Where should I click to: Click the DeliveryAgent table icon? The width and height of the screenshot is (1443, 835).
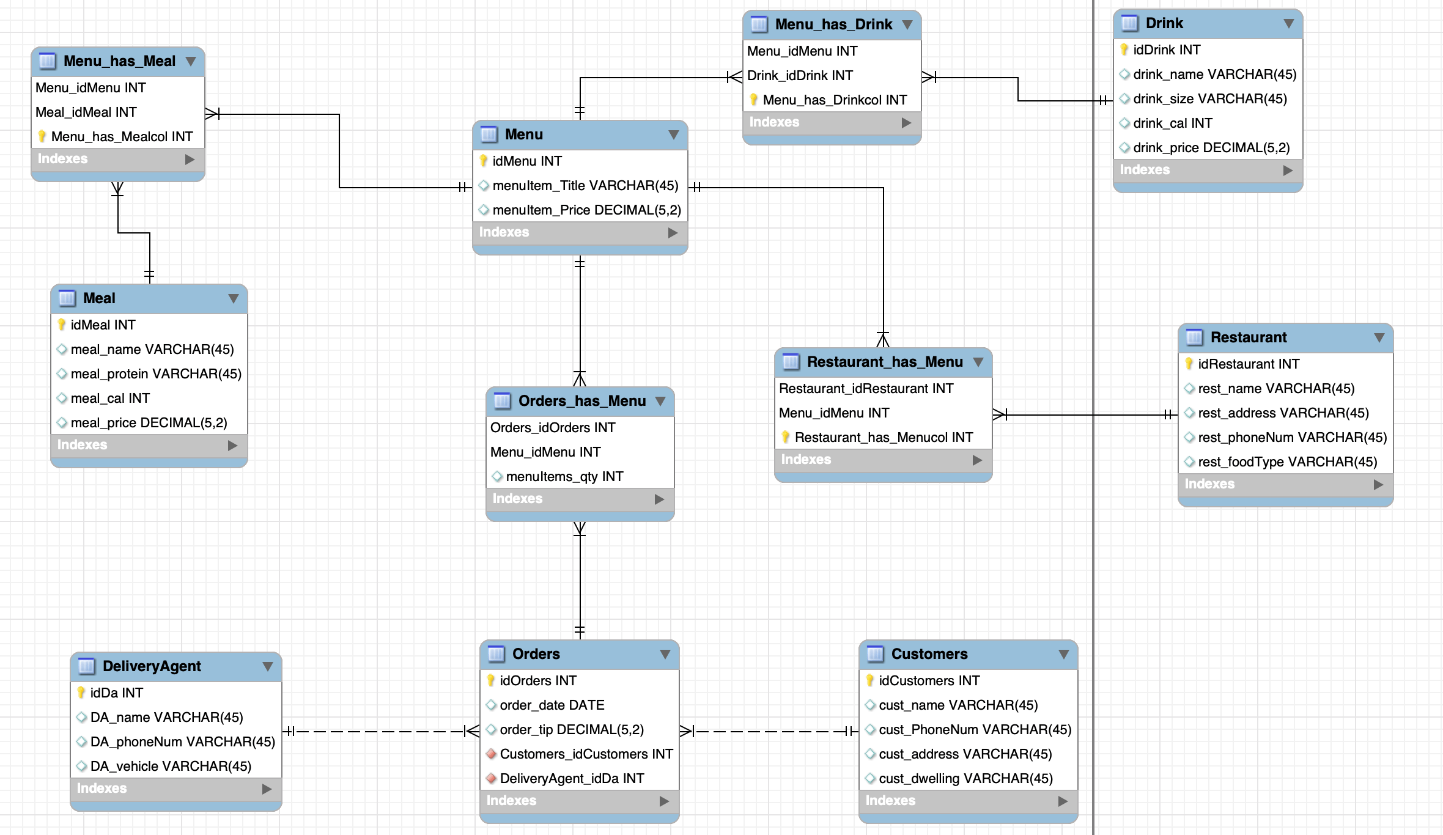pyautogui.click(x=87, y=666)
